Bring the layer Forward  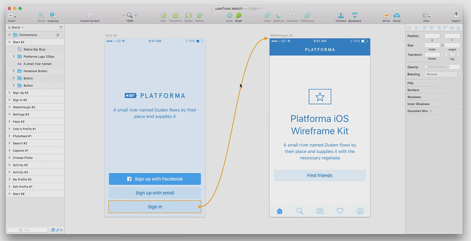point(341,16)
